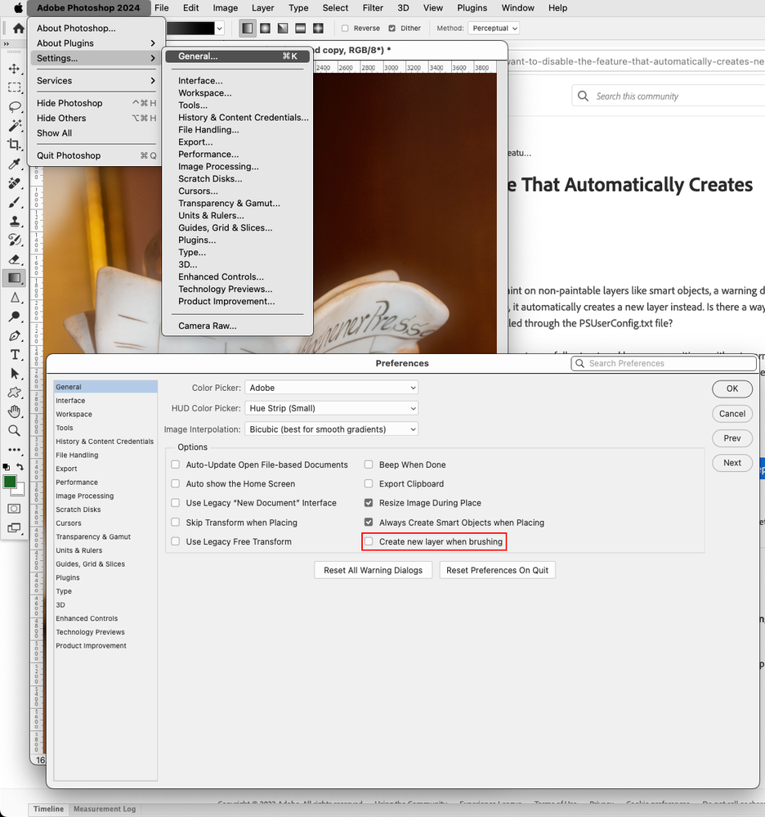Choose the Radial gradient style
765x817 pixels.
click(x=264, y=28)
